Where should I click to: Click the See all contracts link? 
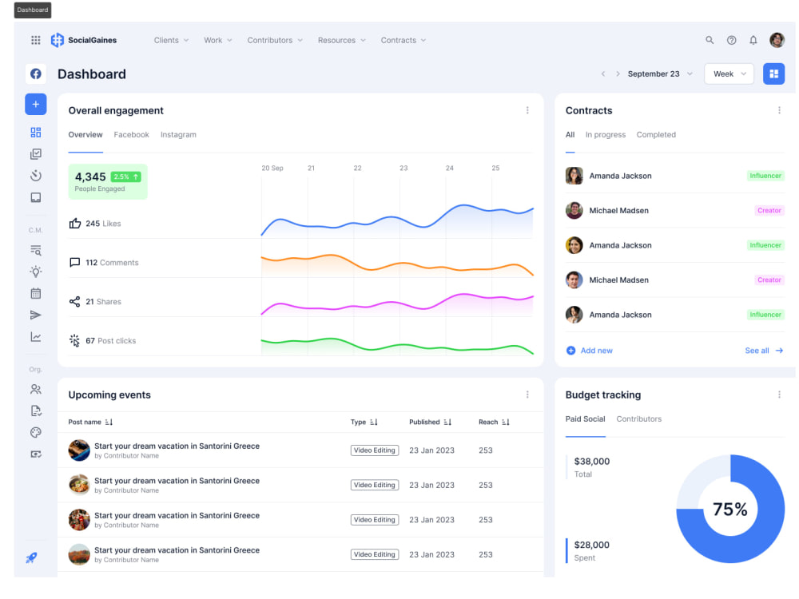[764, 351]
